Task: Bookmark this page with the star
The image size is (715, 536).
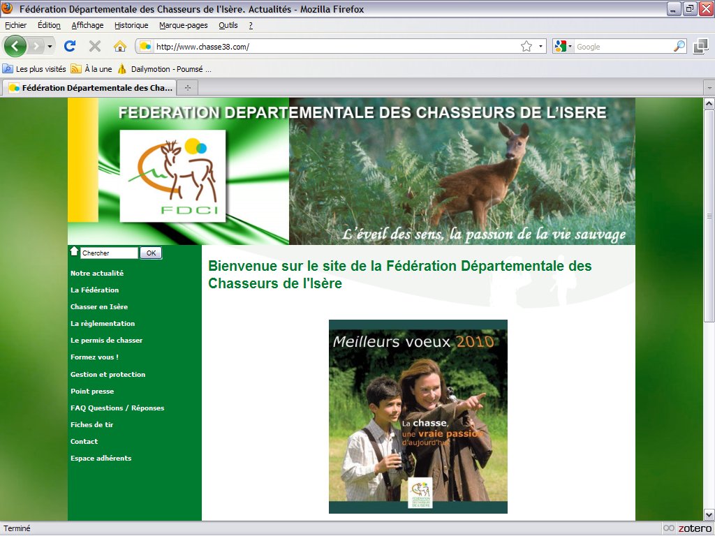Action: point(526,47)
